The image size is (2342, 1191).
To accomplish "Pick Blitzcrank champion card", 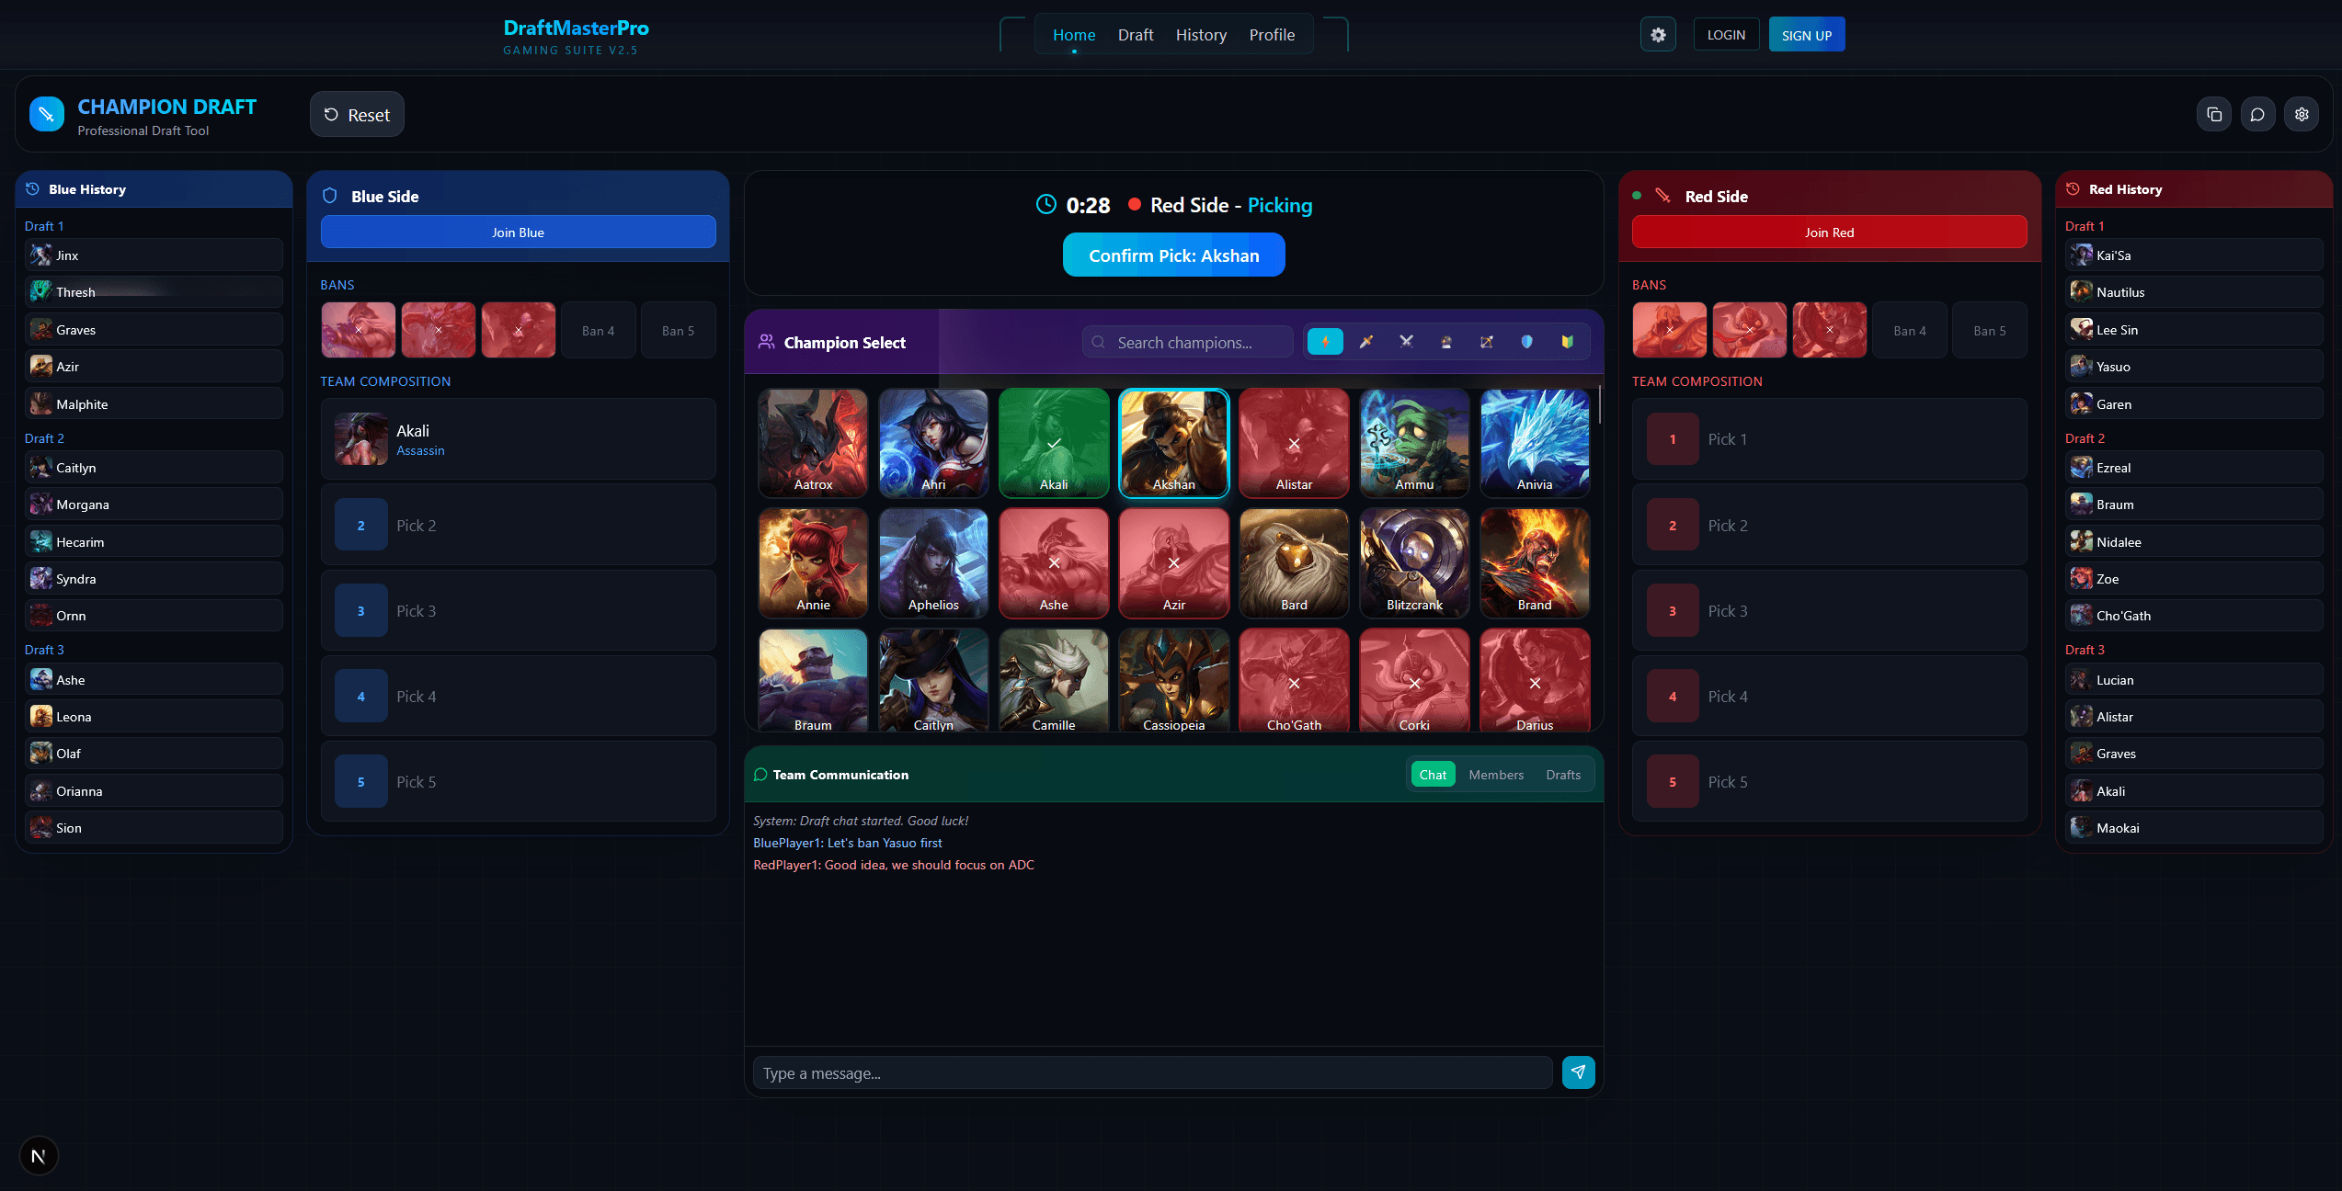I will 1414,563.
